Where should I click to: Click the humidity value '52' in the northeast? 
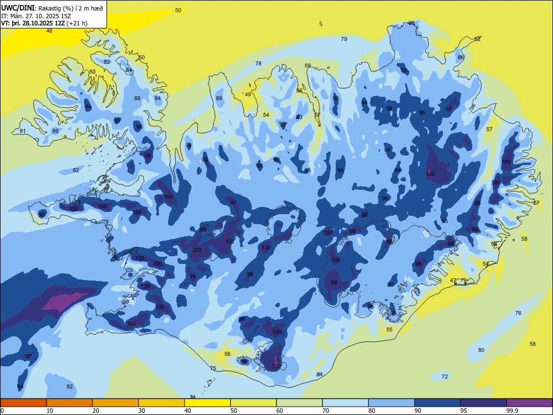coord(477,39)
